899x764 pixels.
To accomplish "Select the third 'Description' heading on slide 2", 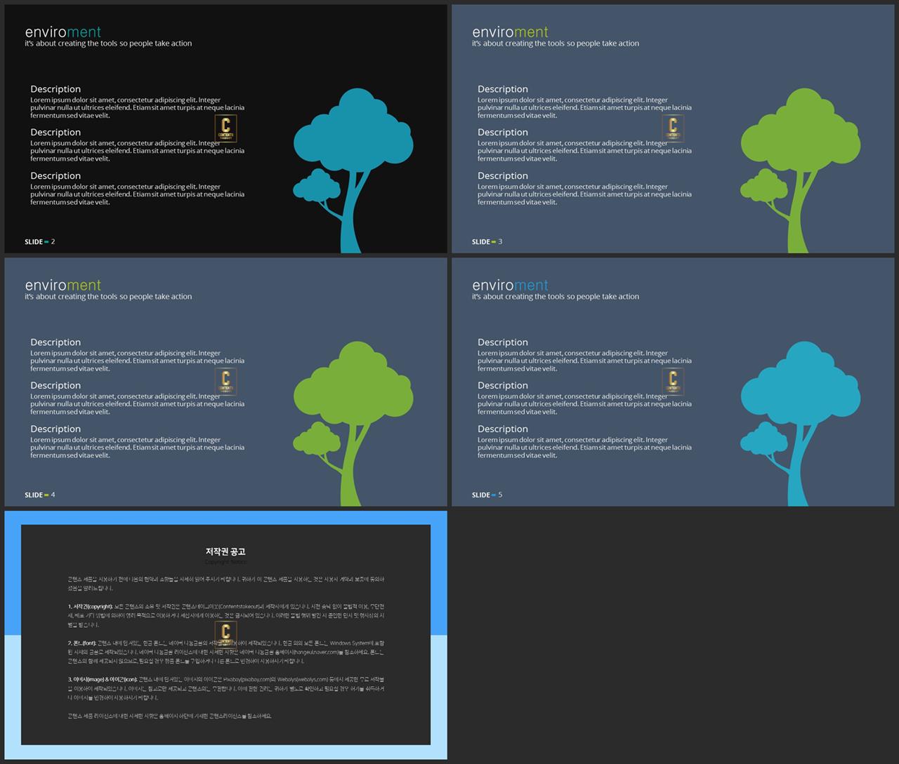I will [x=55, y=175].
